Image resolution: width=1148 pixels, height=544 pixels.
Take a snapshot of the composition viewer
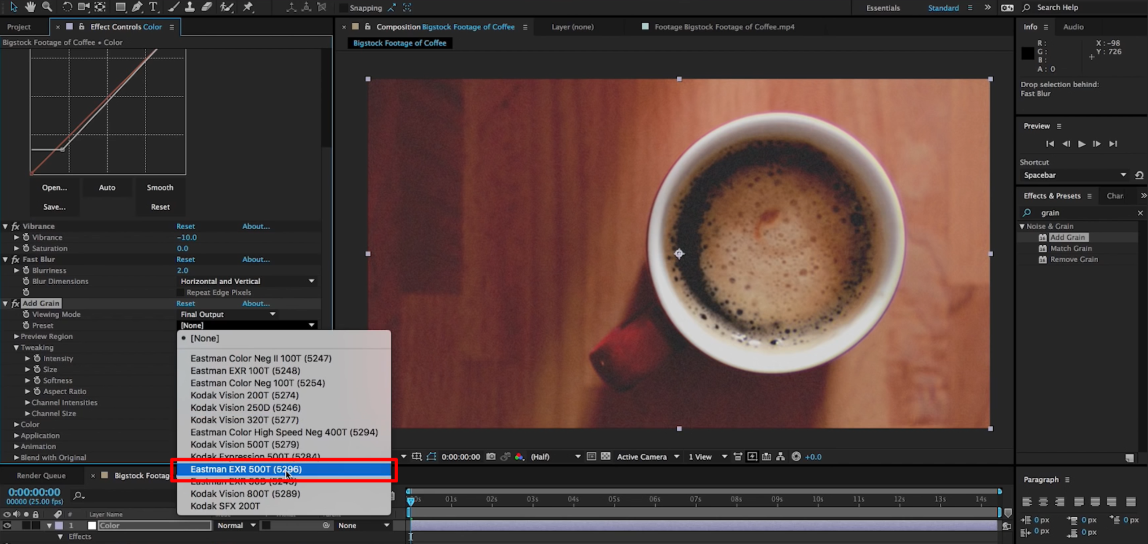pyautogui.click(x=490, y=456)
